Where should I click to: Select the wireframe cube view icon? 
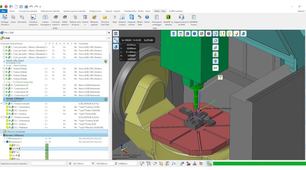(x=181, y=34)
